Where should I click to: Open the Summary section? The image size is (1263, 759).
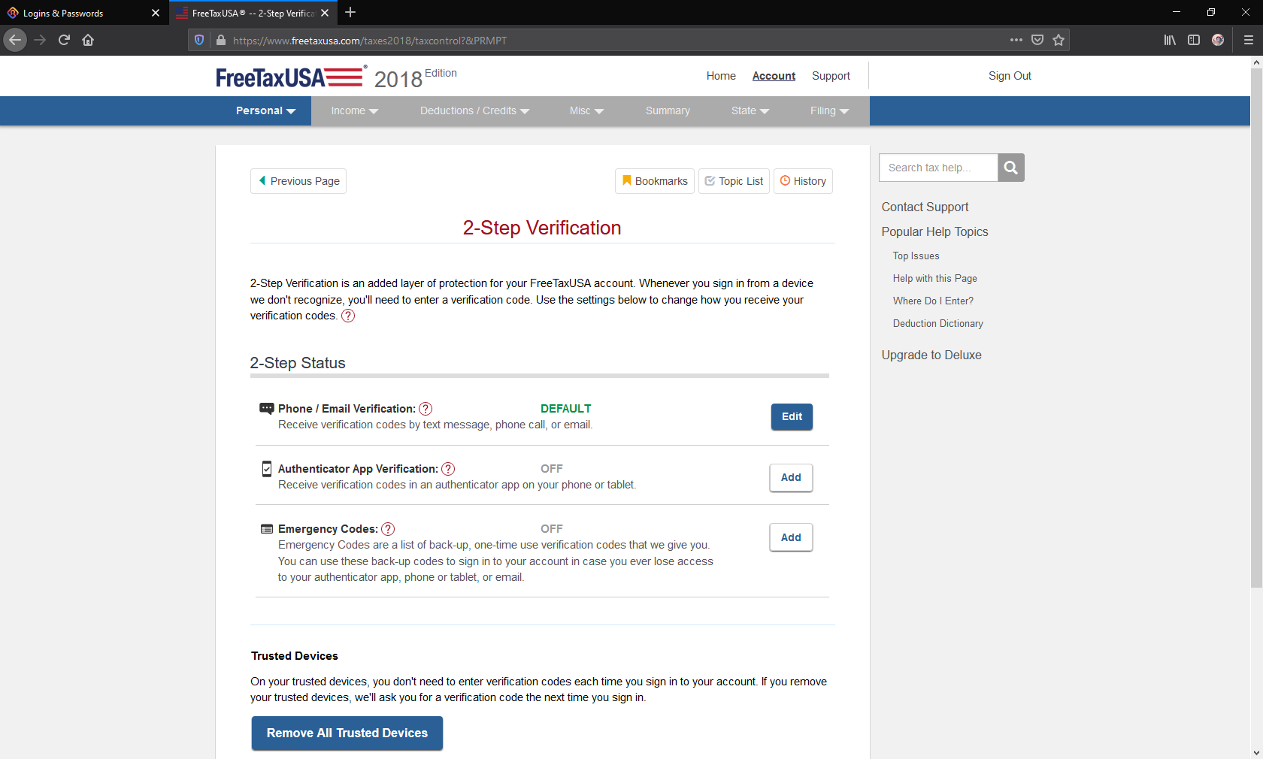tap(668, 110)
